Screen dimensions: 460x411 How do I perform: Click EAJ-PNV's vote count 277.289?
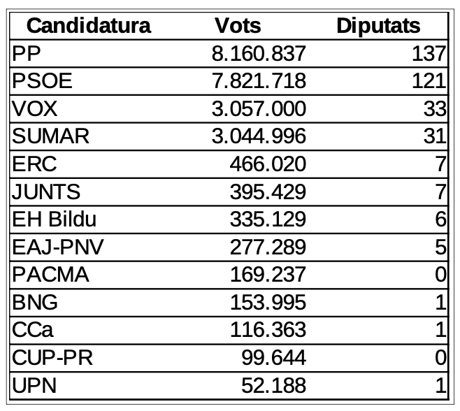[x=268, y=247]
